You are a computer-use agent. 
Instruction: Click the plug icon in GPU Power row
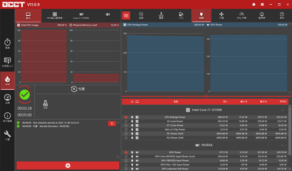[x=132, y=152]
